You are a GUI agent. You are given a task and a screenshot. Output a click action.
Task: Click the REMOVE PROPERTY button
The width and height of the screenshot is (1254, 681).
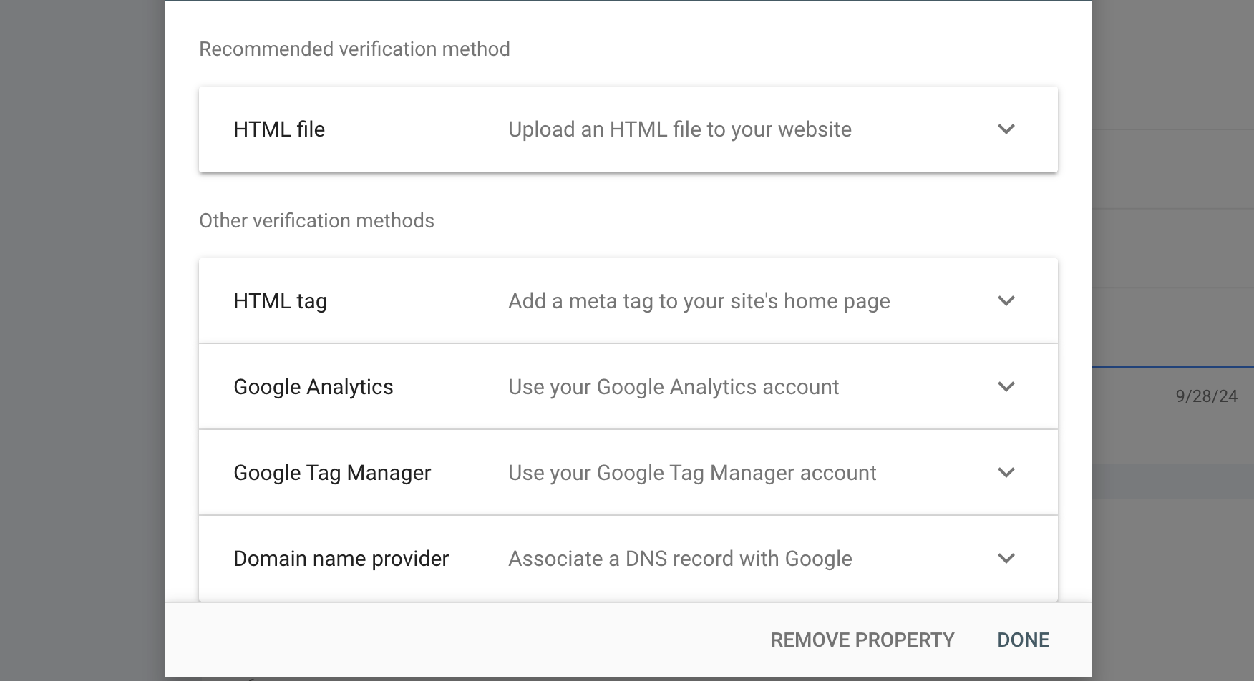(x=862, y=640)
